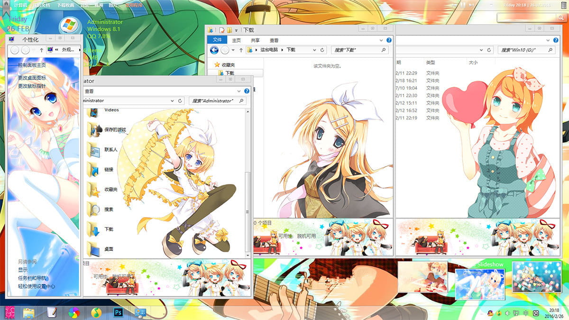
Task: Click 任务栏和导航 link in 个性化 window
Action: (x=32, y=278)
